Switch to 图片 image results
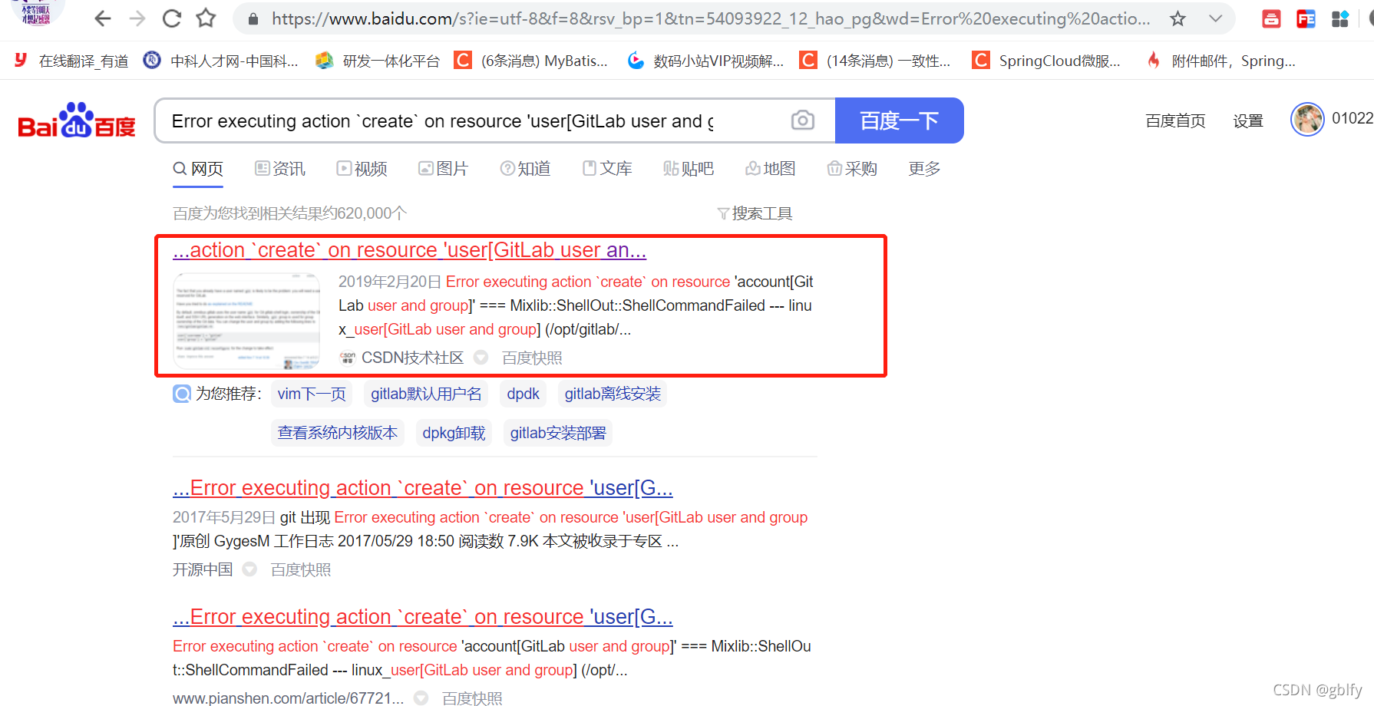 coord(444,168)
